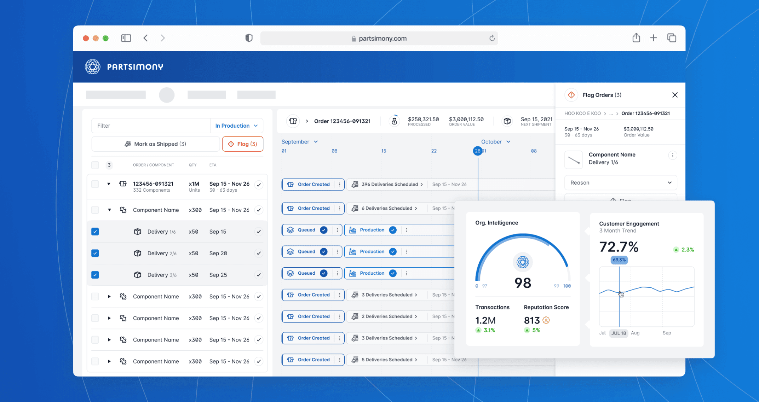Click the share icon in browser toolbar
This screenshot has width=759, height=402.
(x=636, y=38)
